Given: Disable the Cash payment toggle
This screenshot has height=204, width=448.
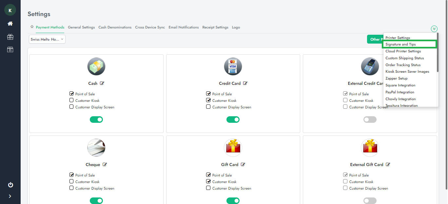Looking at the screenshot, I should (x=96, y=120).
